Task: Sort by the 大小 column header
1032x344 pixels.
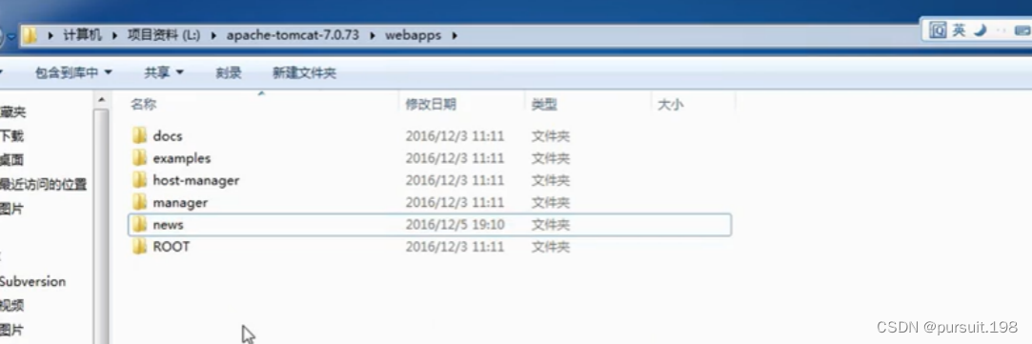Action: pyautogui.click(x=670, y=105)
